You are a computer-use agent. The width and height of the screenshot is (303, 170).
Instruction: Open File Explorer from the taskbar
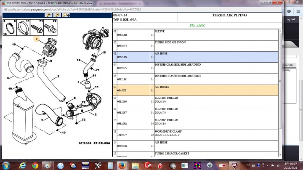pos(135,165)
